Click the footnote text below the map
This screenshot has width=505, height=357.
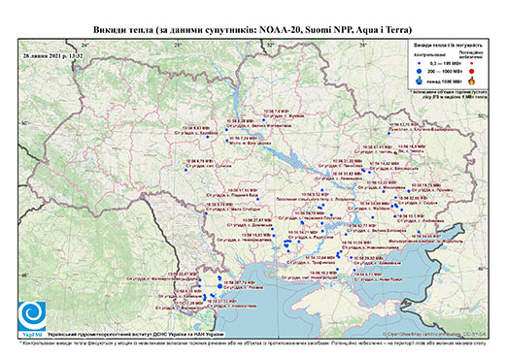[252, 342]
